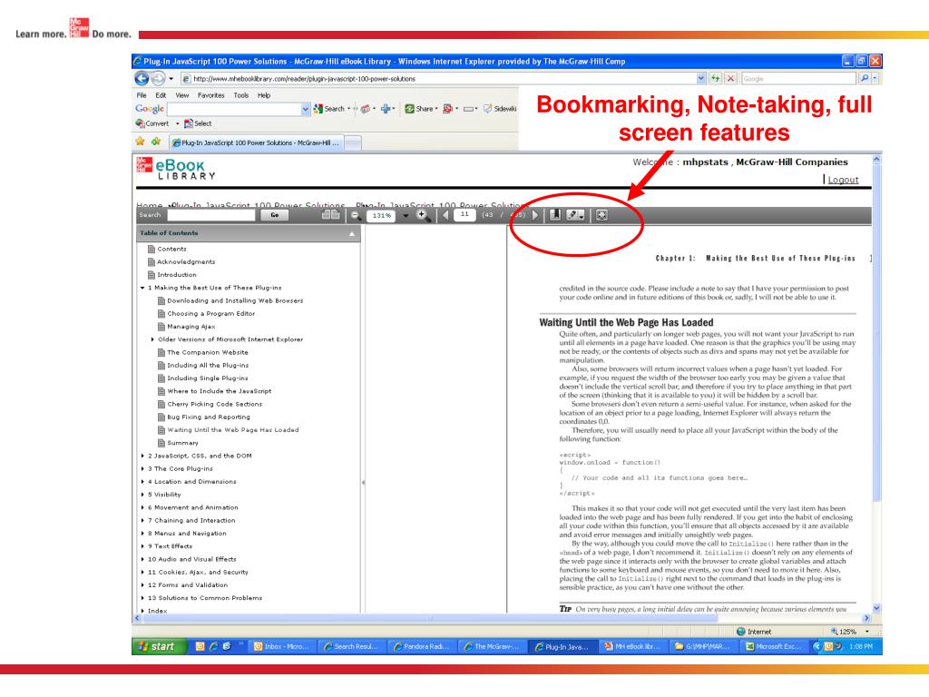This screenshot has height=697, width=929.
Task: Stop page loading with the X button
Action: click(x=731, y=78)
